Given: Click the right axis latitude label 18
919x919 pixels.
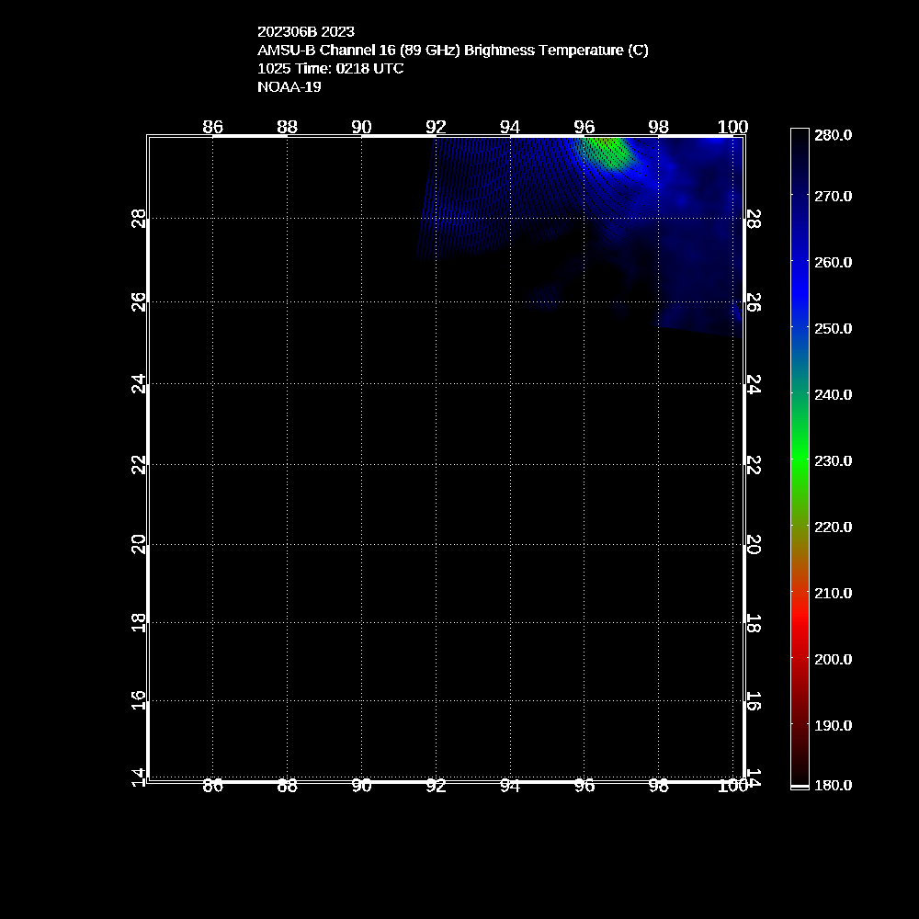Looking at the screenshot, I should pyautogui.click(x=752, y=624).
